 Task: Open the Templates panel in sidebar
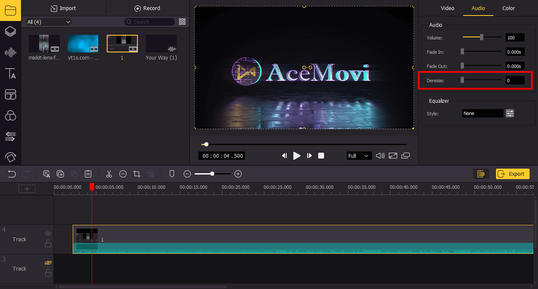(x=11, y=94)
